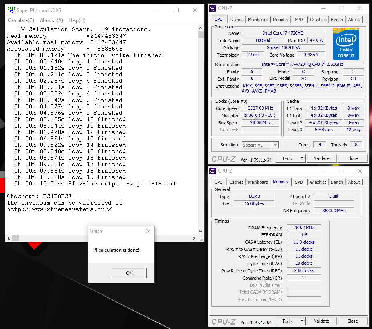Image resolution: width=372 pixels, height=329 pixels.
Task: Open the Calculate(C) menu in Super PI
Action: click(21, 20)
